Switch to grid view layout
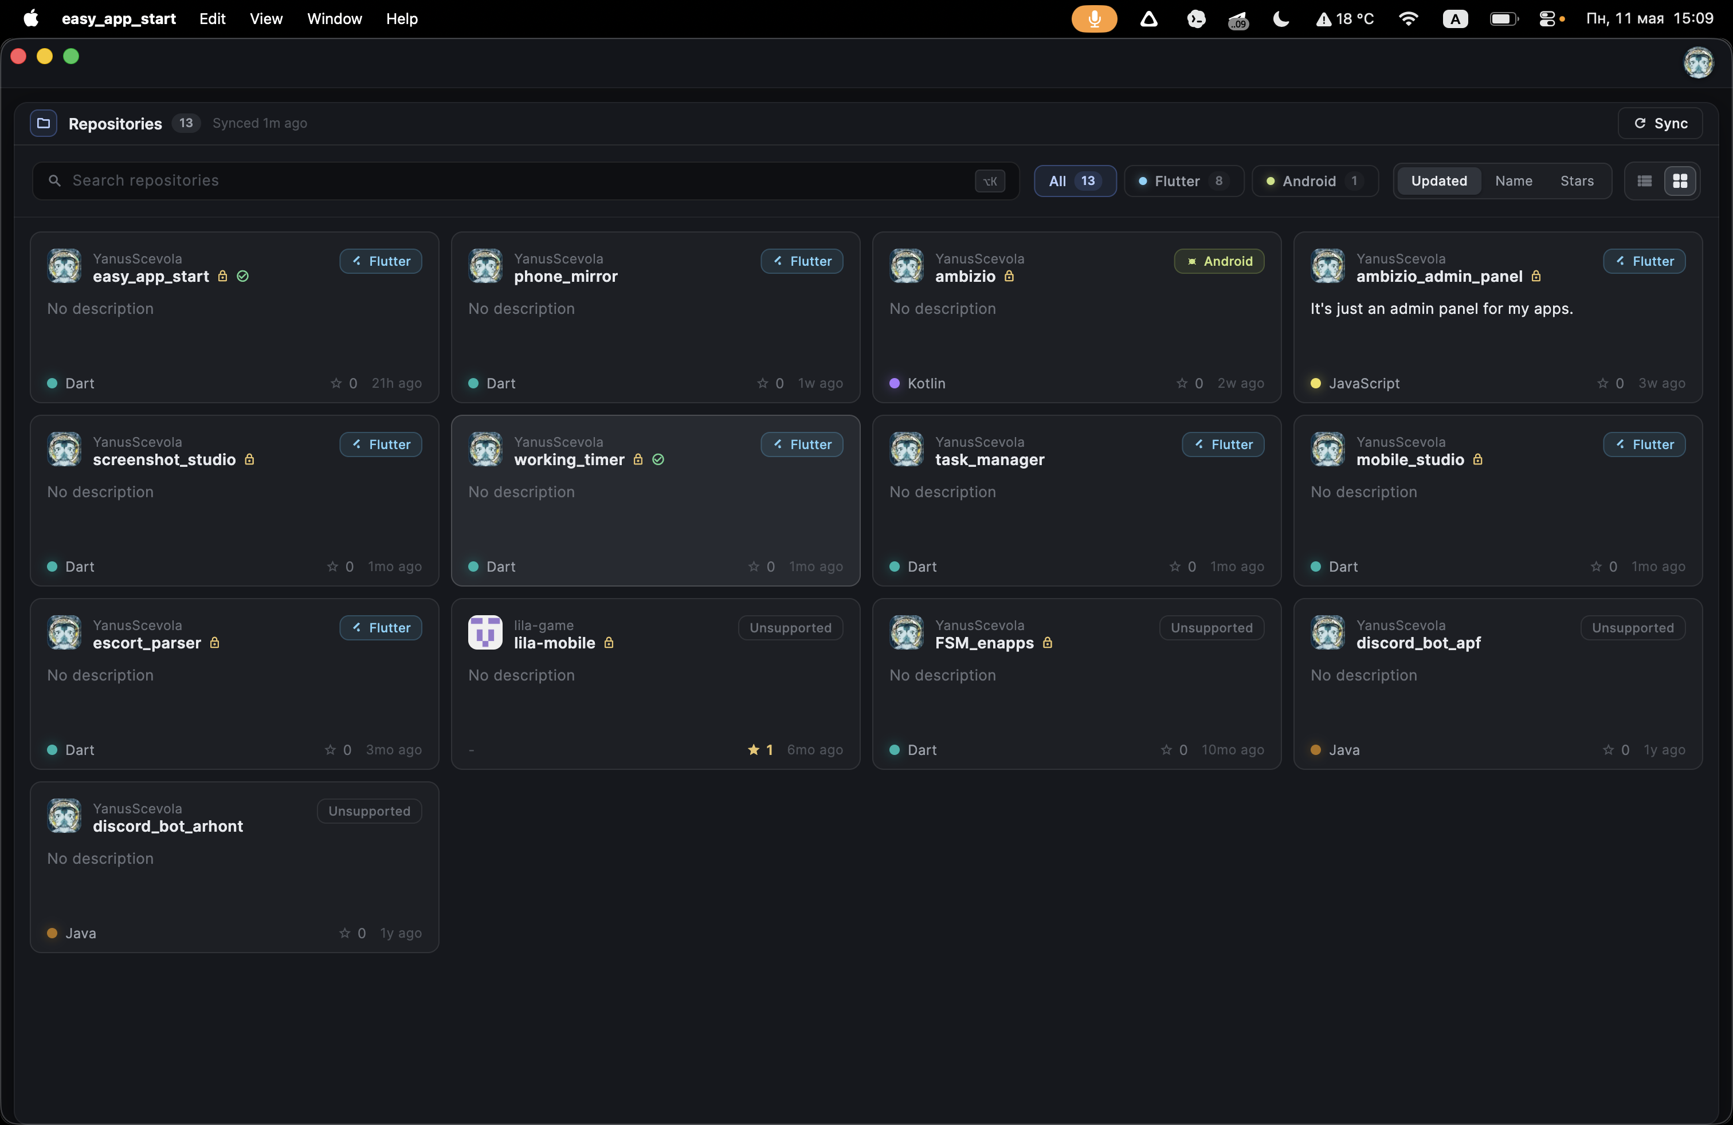Image resolution: width=1733 pixels, height=1125 pixels. pos(1680,181)
